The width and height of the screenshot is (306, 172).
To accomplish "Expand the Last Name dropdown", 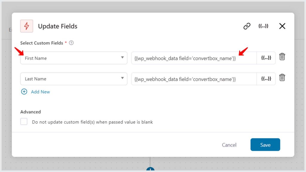I will coord(74,79).
